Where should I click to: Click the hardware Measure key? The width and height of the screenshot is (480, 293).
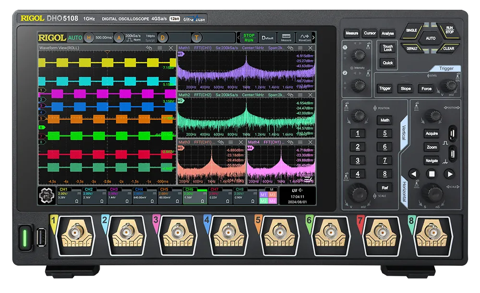pos(352,33)
